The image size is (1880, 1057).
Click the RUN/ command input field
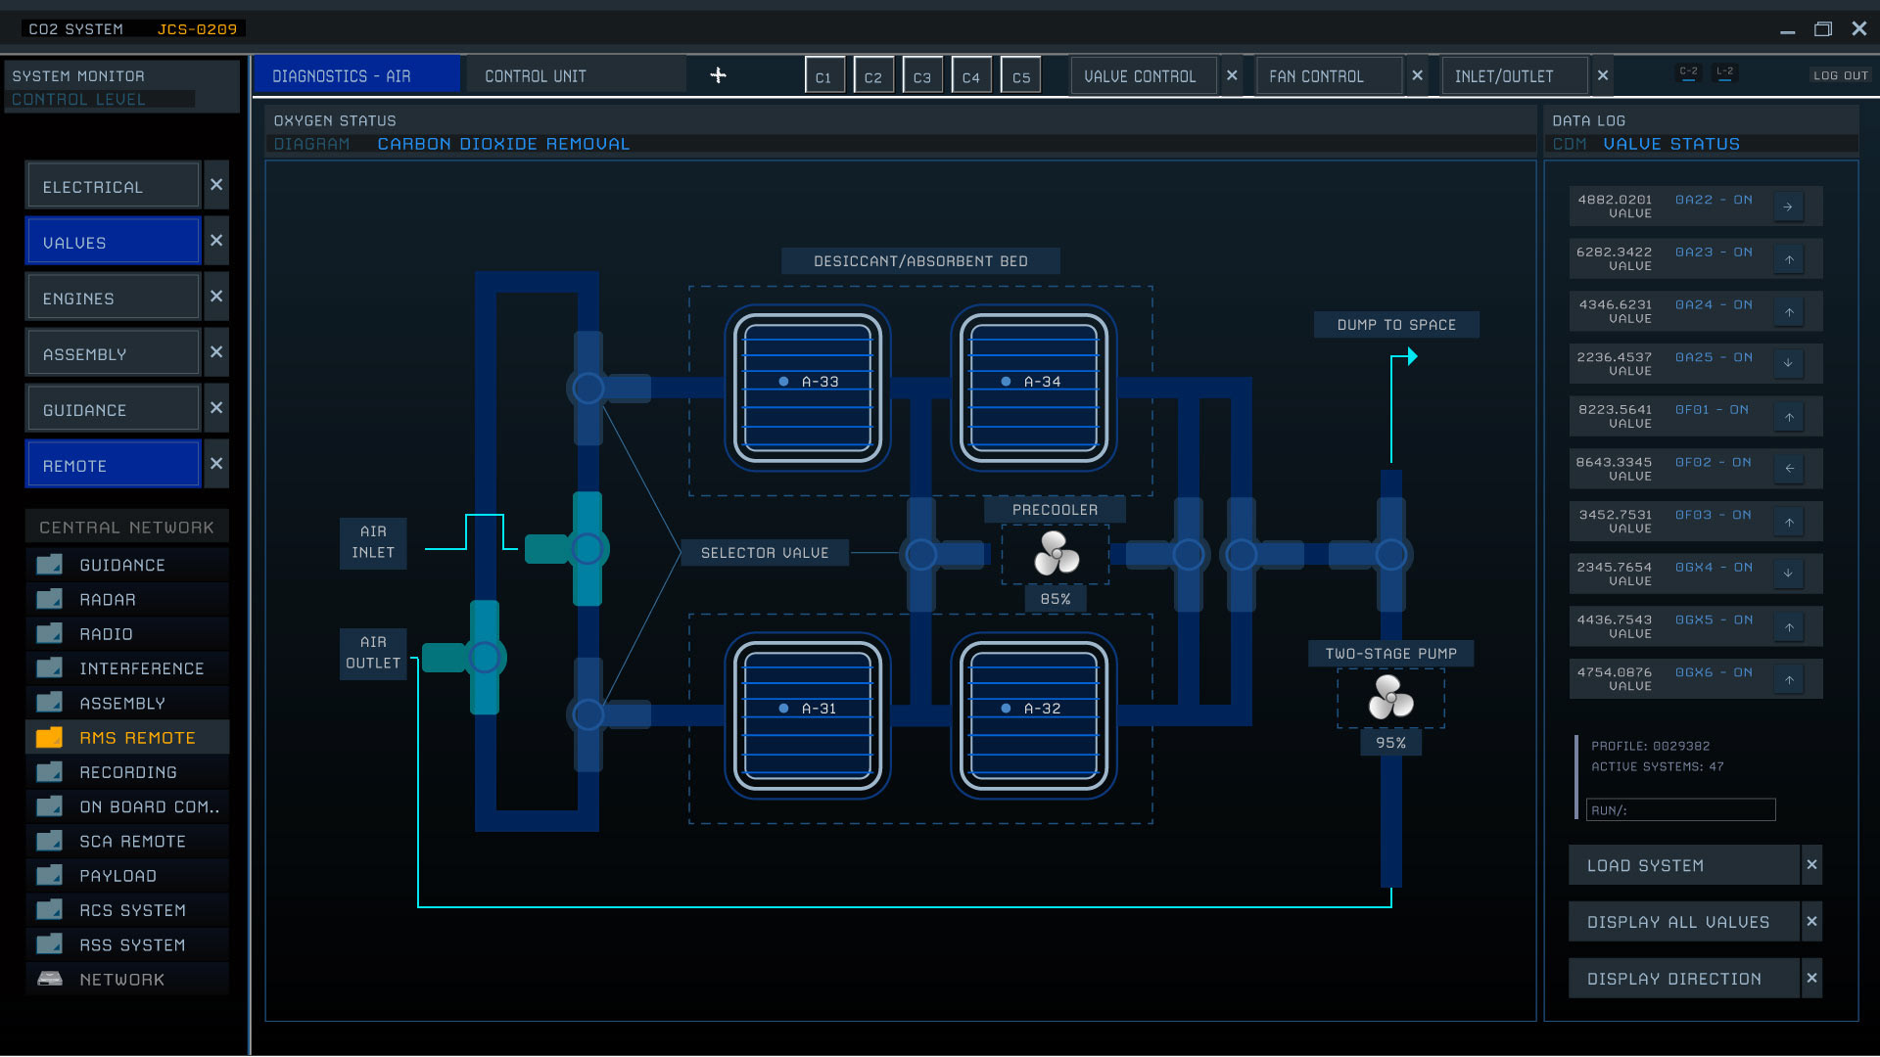(x=1680, y=810)
